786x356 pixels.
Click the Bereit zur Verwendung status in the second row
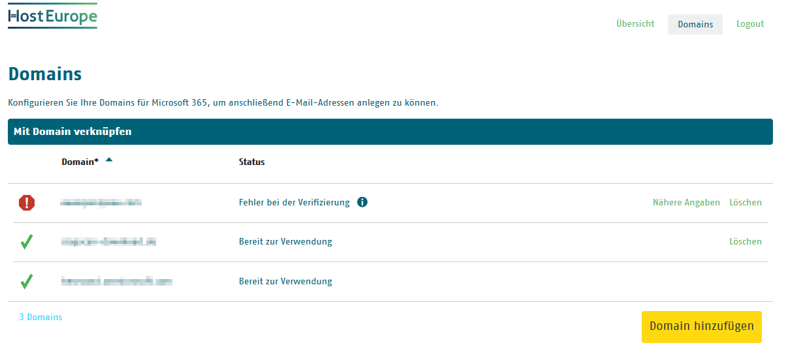point(285,241)
